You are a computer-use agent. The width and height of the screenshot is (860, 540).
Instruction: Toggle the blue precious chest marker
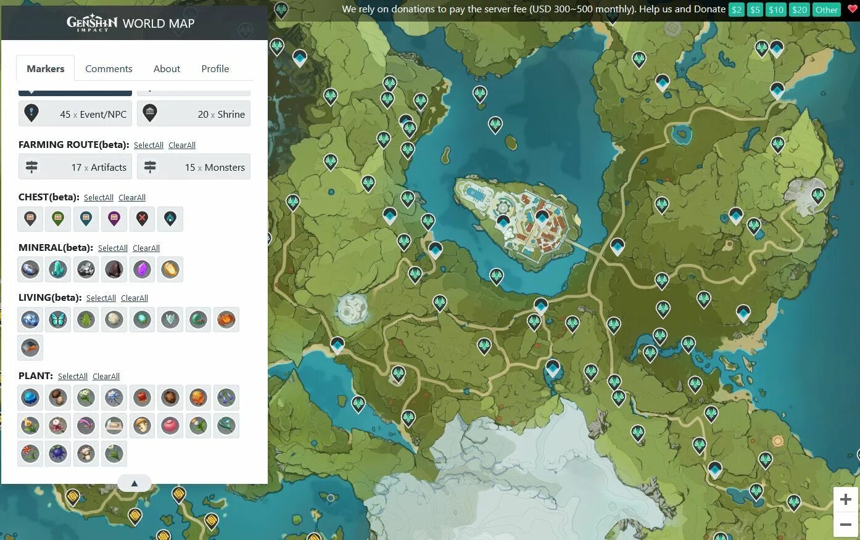(86, 219)
